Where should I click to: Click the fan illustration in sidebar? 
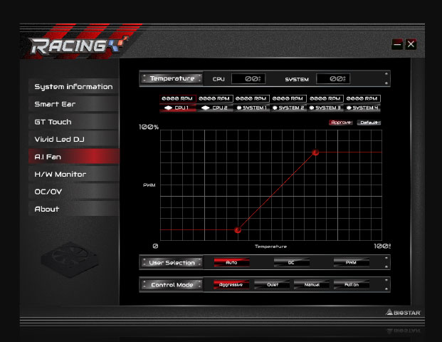[70, 259]
